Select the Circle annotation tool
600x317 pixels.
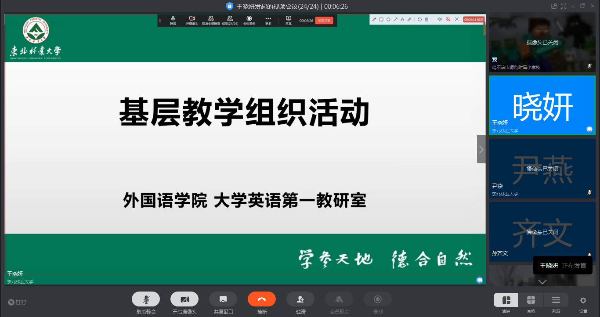coord(388,19)
